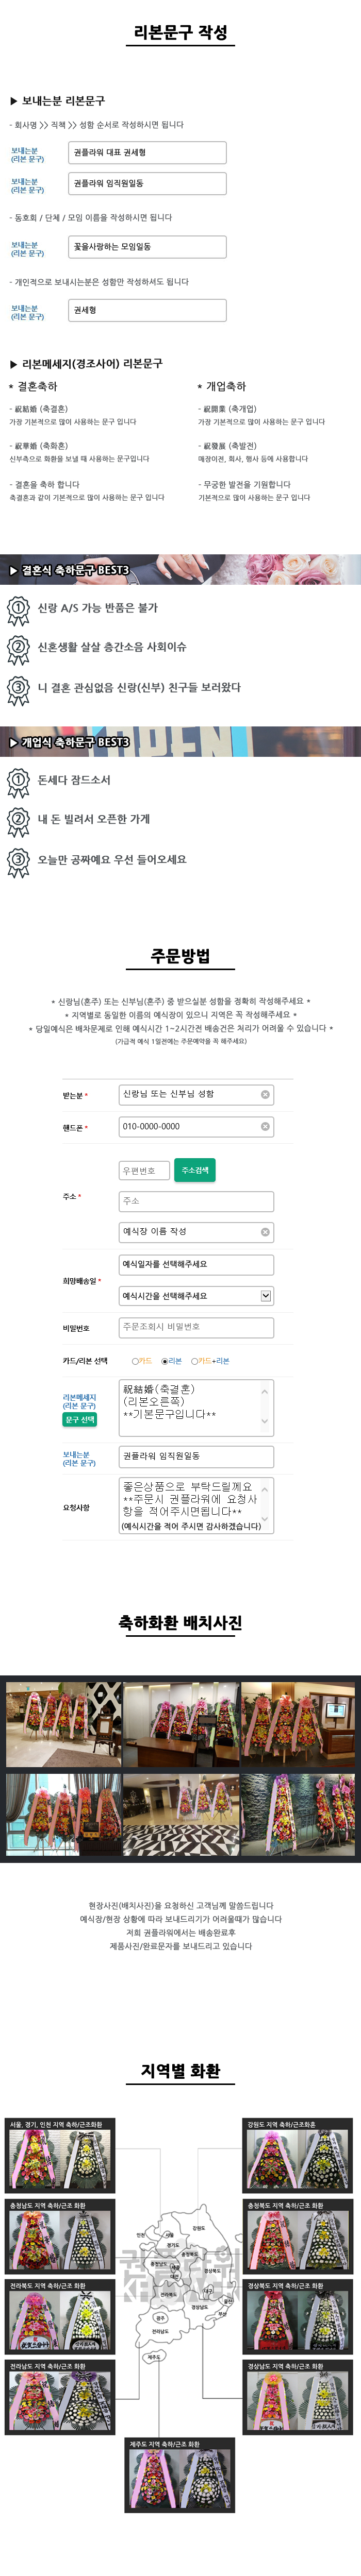Open the 예식시간을 선택해주세요 dropdown
This screenshot has width=361, height=2576.
click(x=196, y=1296)
